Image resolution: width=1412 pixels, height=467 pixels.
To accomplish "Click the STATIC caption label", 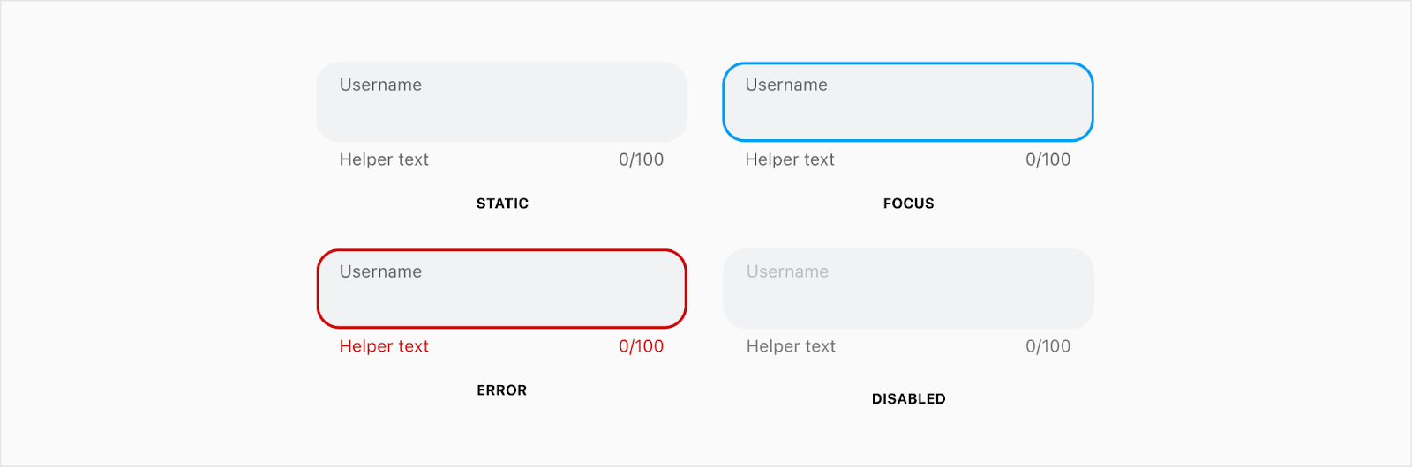I will click(502, 204).
